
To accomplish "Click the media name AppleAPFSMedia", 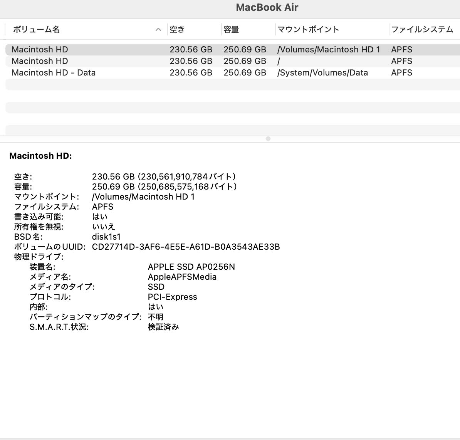I will (x=182, y=277).
